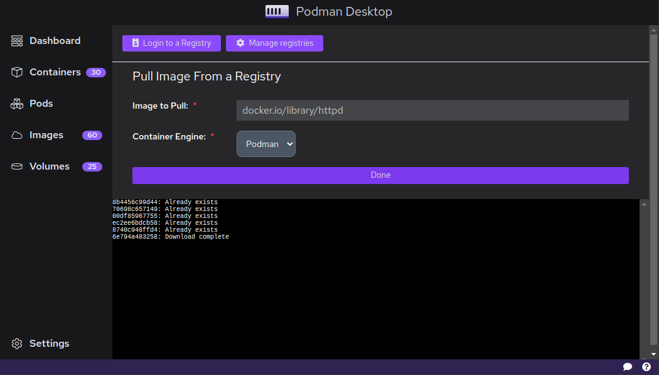659x375 pixels.
Task: Click Login to a Registry
Action: pyautogui.click(x=171, y=43)
